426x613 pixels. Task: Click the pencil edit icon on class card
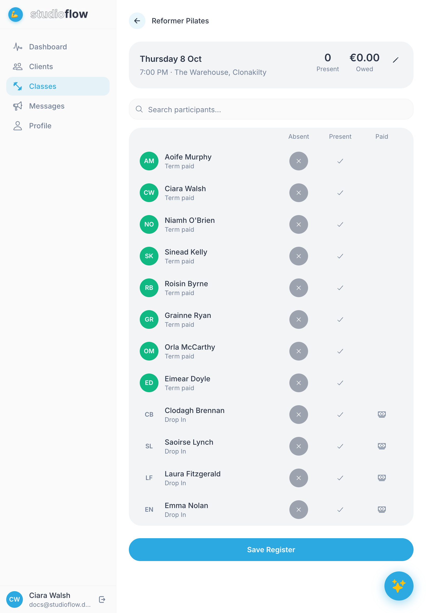coord(395,60)
